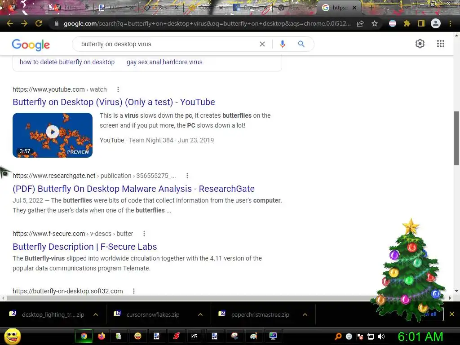The width and height of the screenshot is (460, 345).
Task: Click the smiley Start button
Action: (x=12, y=336)
